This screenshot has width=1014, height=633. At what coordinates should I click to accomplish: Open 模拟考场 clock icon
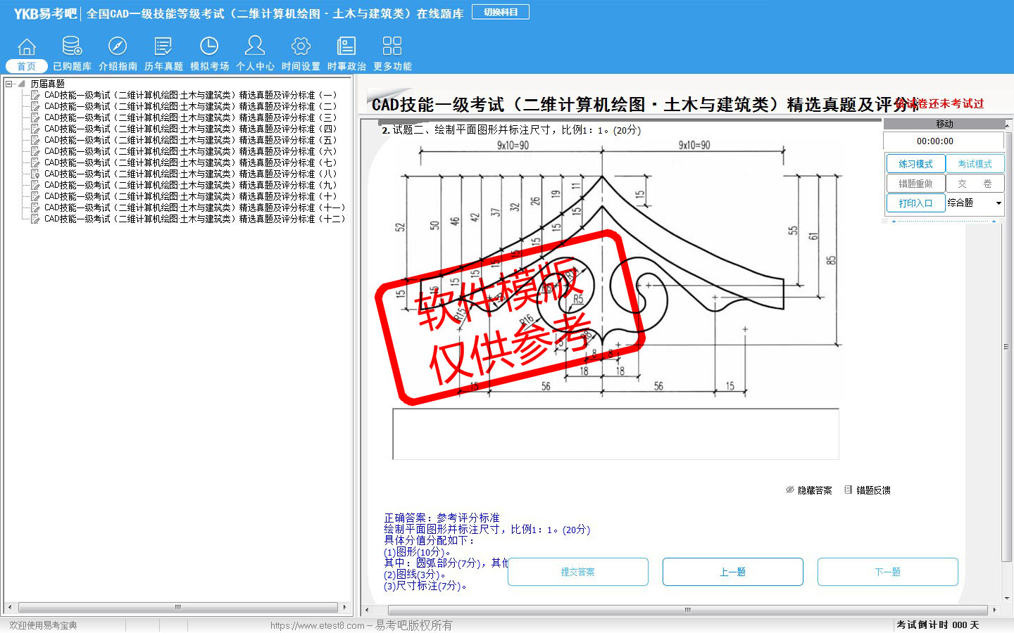pos(209,47)
